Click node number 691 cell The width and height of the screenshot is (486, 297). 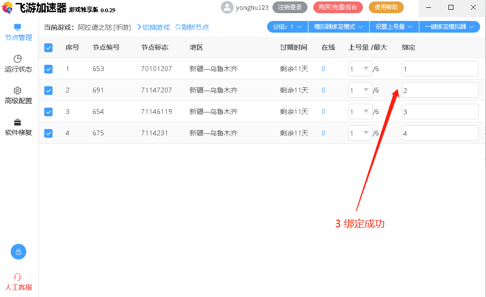point(98,90)
